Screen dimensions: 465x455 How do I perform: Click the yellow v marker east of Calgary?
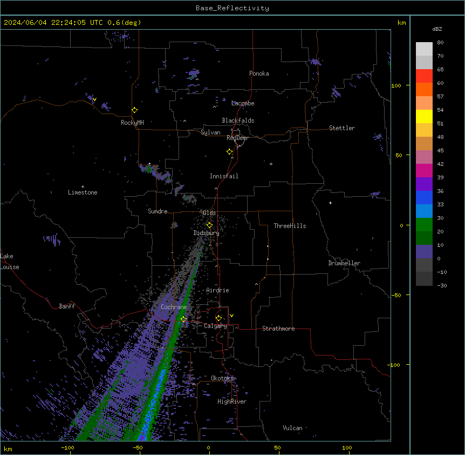231,316
